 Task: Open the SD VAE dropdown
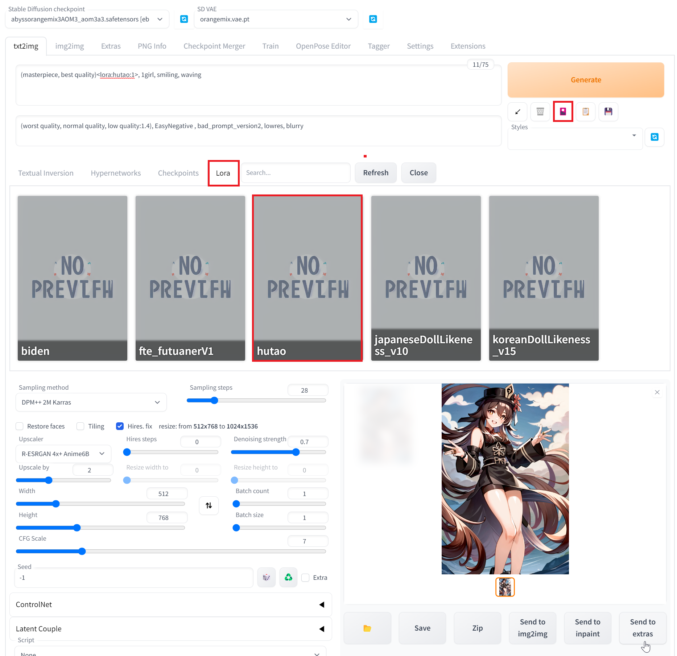(x=276, y=19)
